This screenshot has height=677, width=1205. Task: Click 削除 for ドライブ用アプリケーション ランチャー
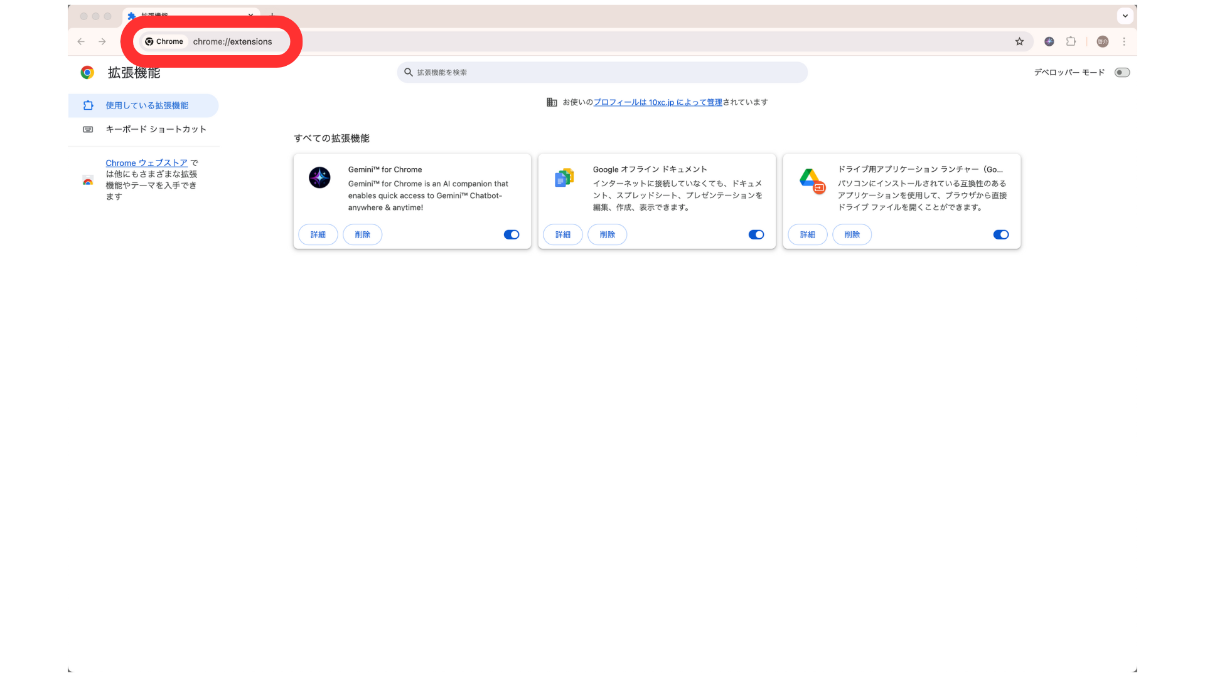click(852, 234)
